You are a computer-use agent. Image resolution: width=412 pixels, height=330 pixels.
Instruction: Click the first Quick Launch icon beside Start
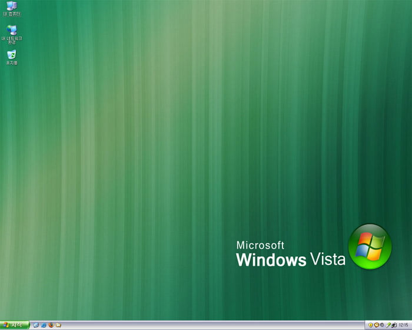point(36,325)
